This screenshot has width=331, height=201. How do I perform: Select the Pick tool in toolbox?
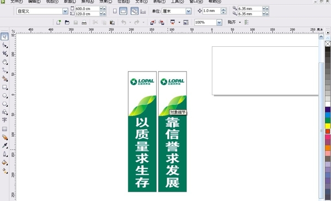[x=4, y=36]
